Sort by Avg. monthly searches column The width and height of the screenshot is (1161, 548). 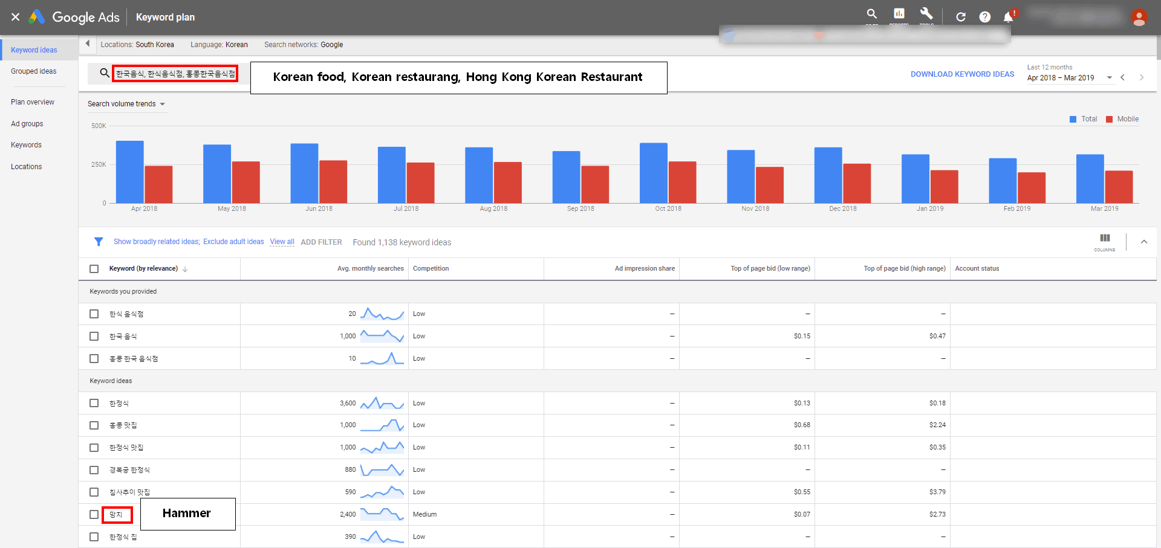pos(370,269)
